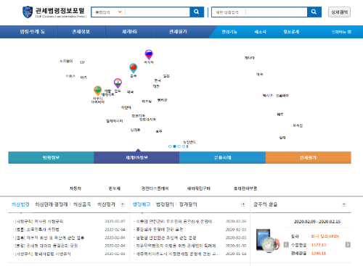Open the 관세정보 menu
The image size is (363, 266).
tap(81, 32)
